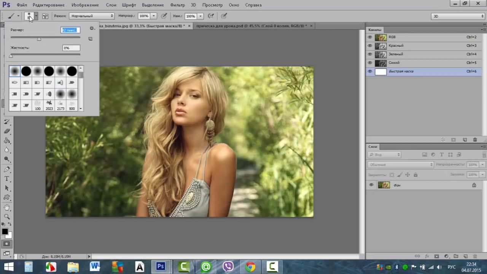Select the Horizontal Type tool
Image resolution: width=487 pixels, height=274 pixels.
(x=7, y=179)
